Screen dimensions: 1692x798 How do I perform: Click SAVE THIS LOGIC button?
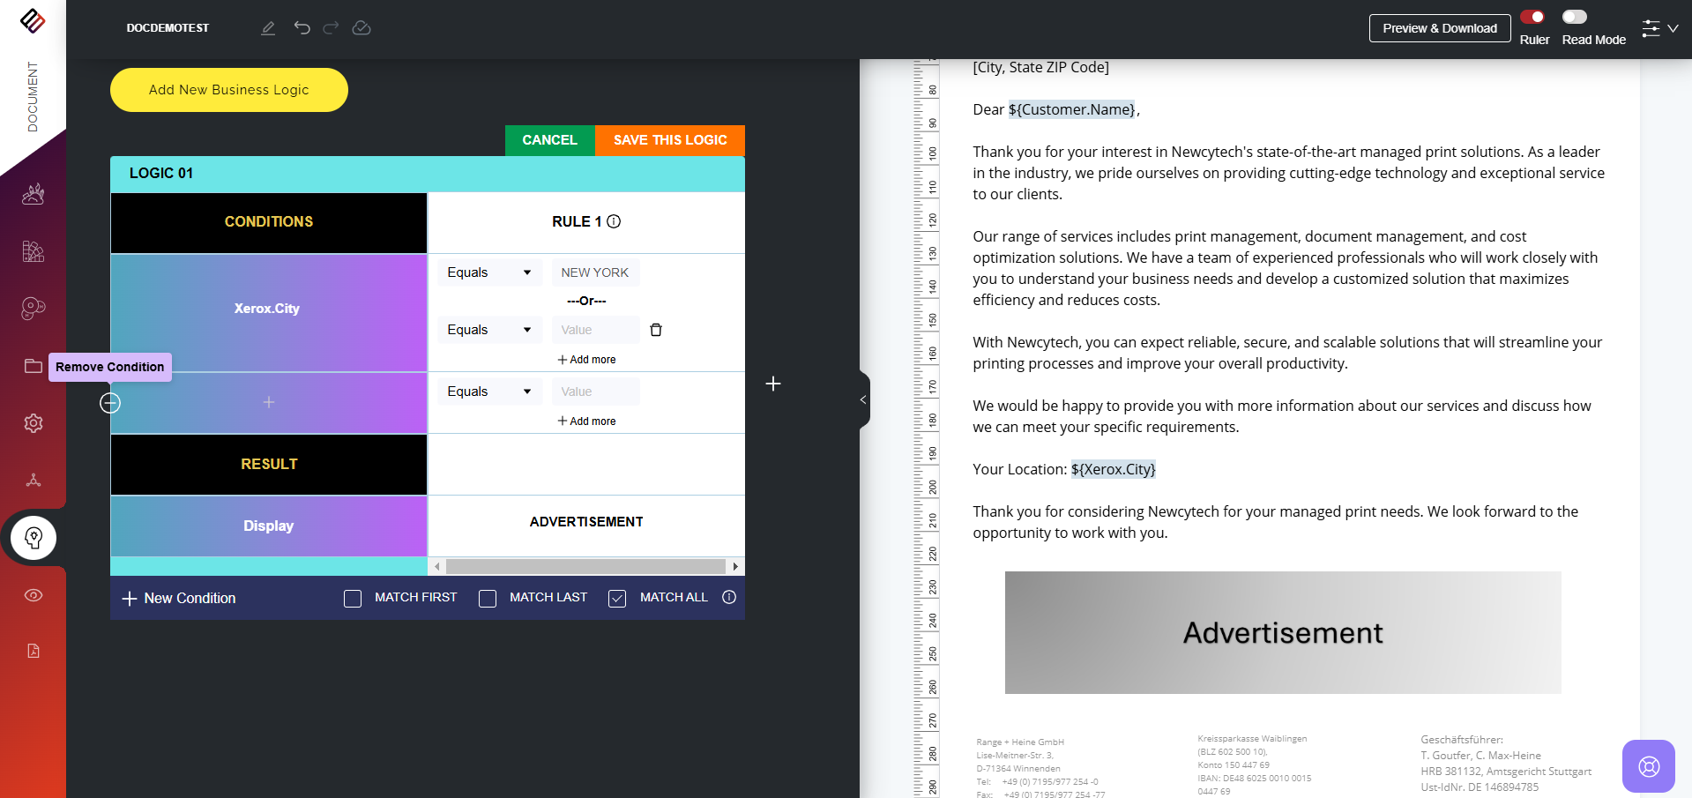click(670, 140)
